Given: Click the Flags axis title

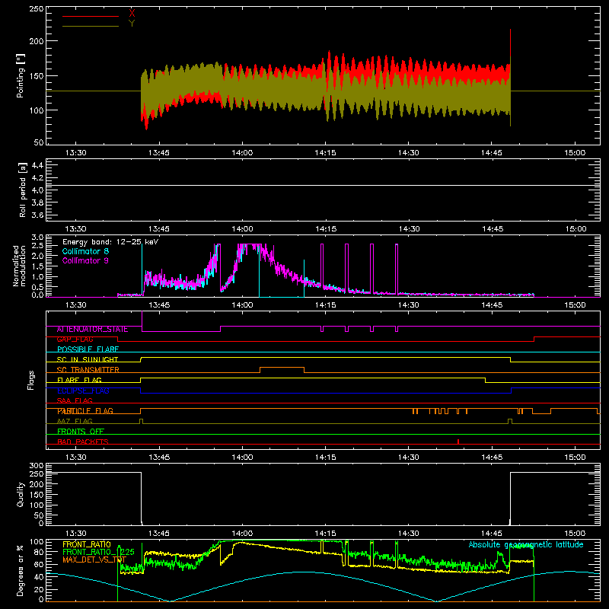Looking at the screenshot, I should (x=31, y=380).
